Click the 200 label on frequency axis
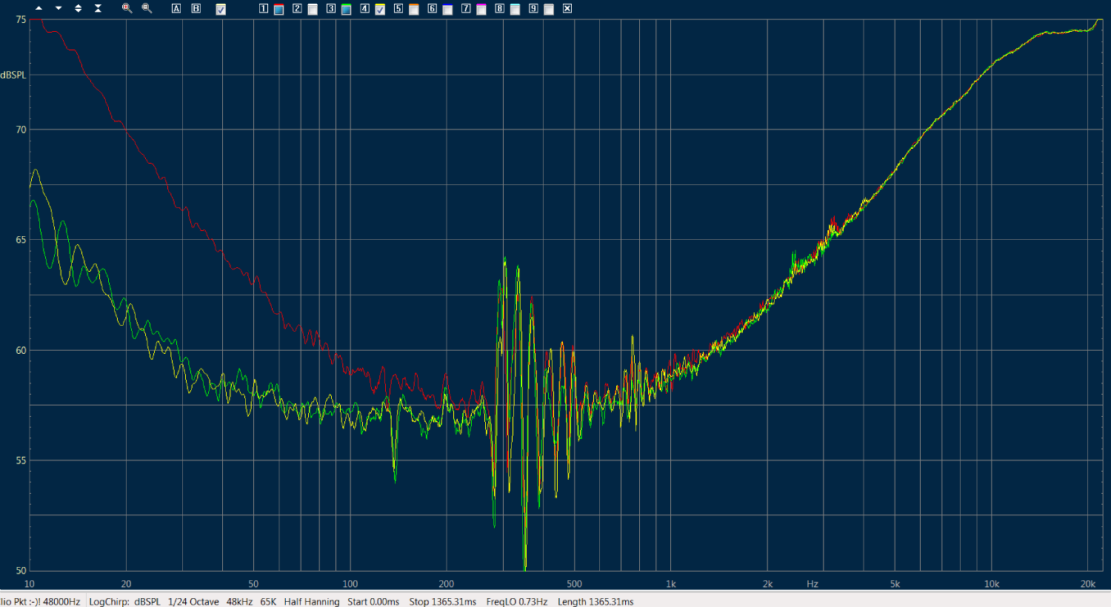 (447, 584)
